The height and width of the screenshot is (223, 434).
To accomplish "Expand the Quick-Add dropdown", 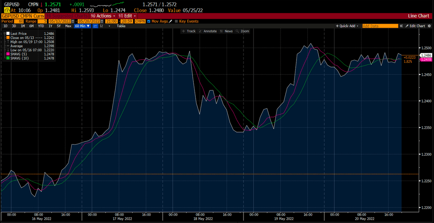I will (x=347, y=26).
